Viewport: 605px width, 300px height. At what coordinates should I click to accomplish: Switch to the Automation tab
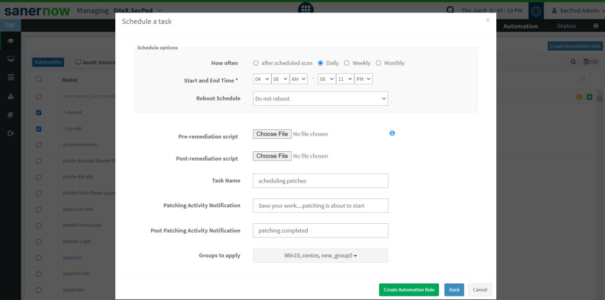[x=520, y=26]
